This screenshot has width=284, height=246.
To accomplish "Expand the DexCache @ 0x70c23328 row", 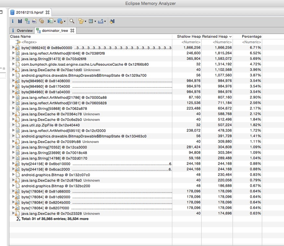I will (13, 213).
